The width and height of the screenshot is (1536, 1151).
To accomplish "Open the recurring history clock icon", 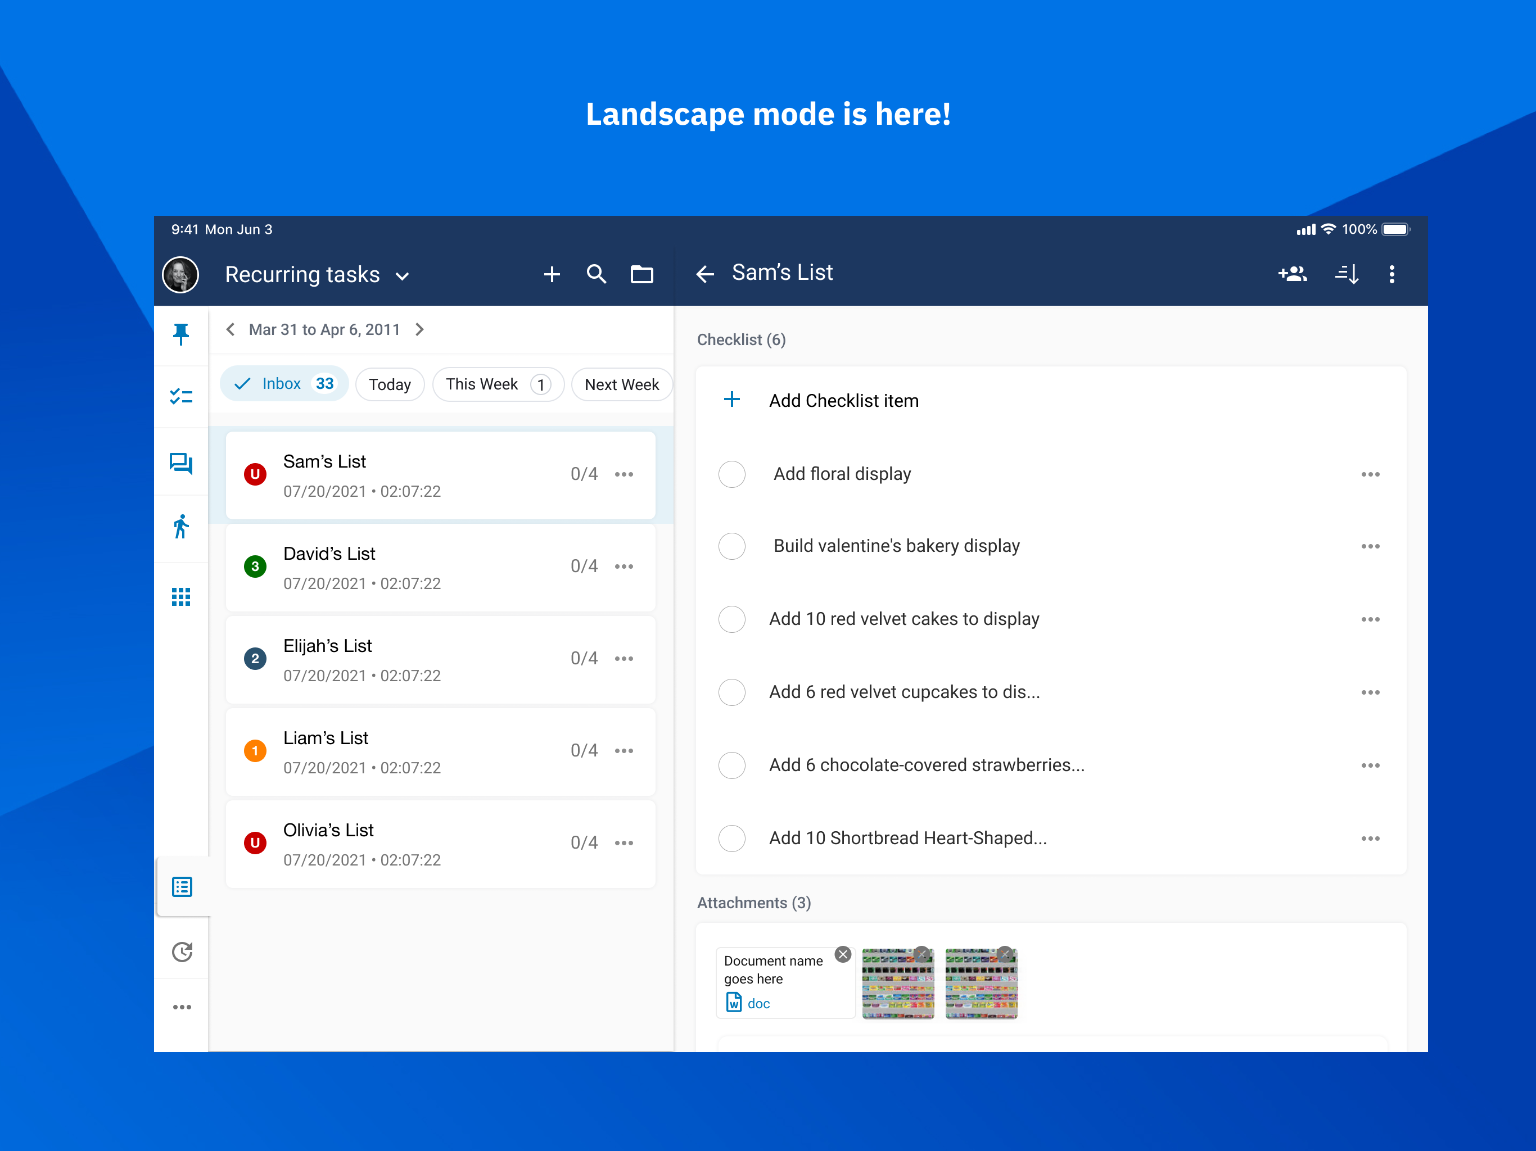I will [182, 951].
